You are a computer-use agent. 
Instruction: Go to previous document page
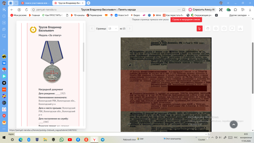point(92,29)
